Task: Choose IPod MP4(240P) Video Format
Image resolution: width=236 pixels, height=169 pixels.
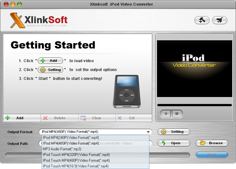Action: [x=95, y=138]
